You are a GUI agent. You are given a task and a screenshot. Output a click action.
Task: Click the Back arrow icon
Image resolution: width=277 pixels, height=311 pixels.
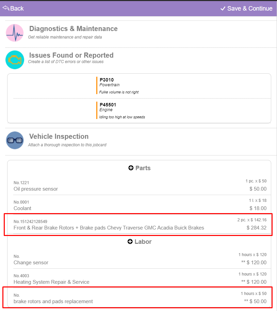click(x=6, y=8)
